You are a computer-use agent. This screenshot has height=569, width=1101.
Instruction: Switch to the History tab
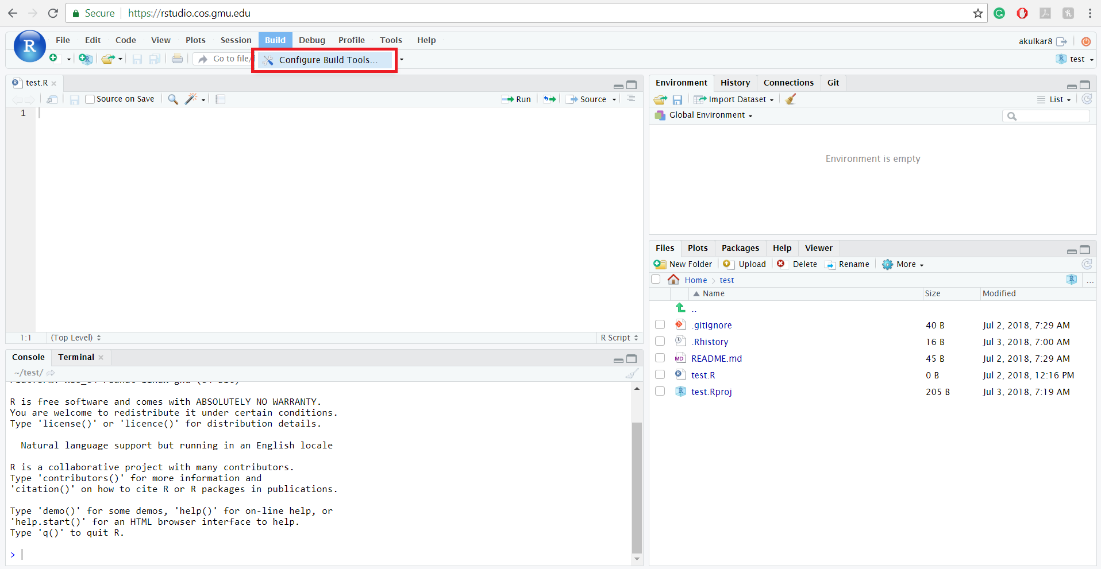coord(735,83)
